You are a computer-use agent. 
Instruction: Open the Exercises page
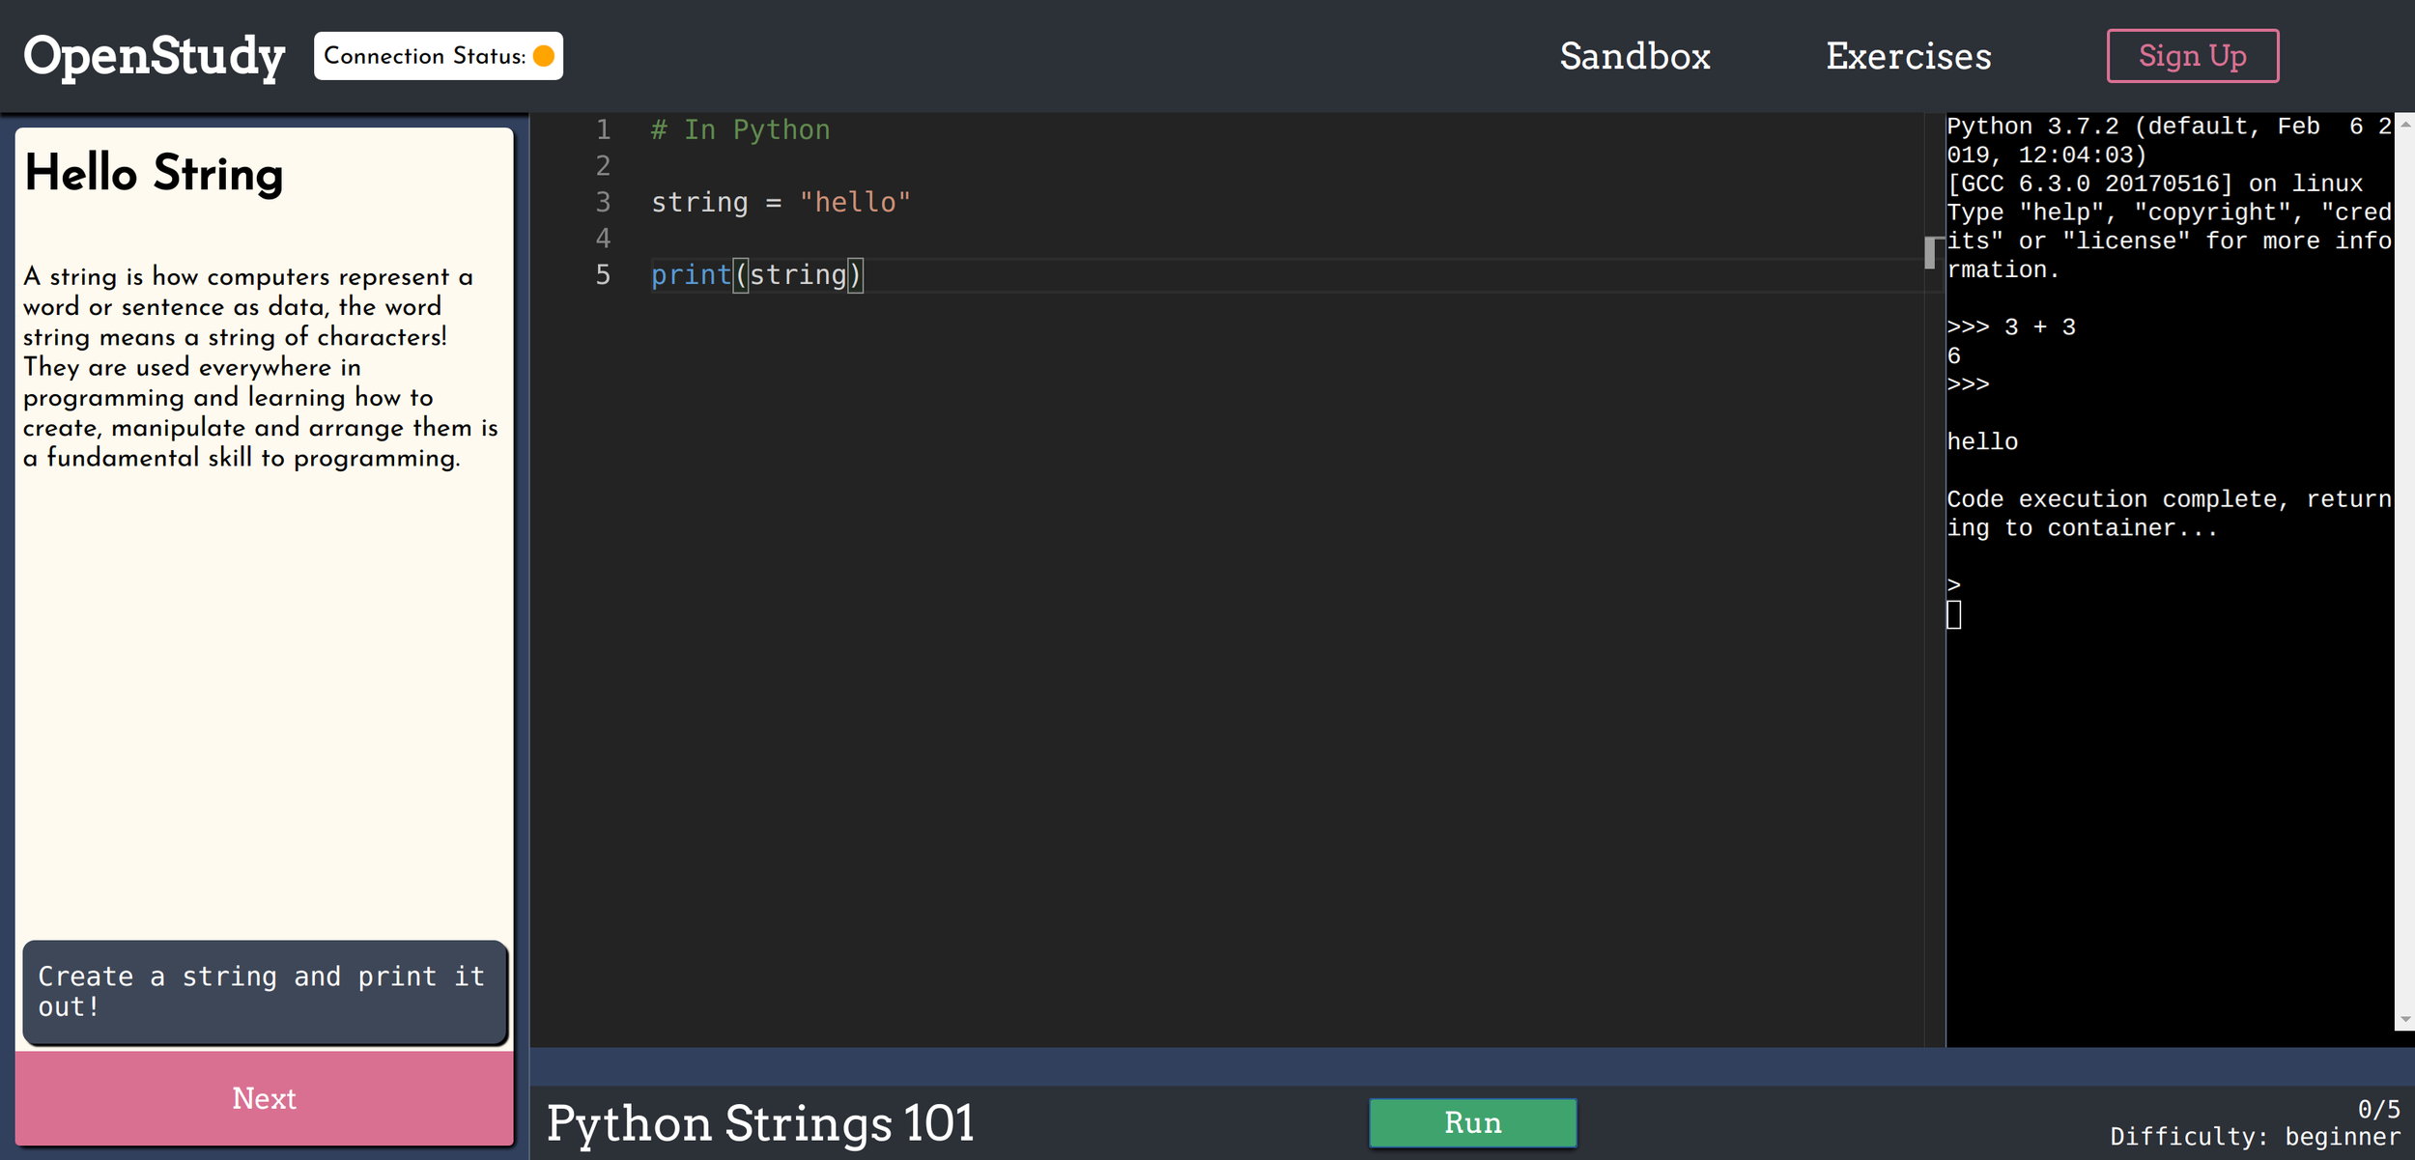(1908, 56)
